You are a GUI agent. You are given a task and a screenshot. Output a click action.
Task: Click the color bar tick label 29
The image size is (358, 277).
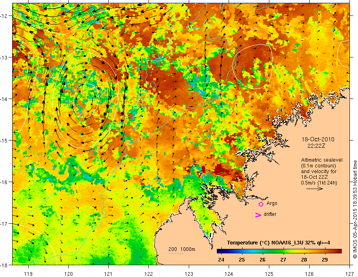[325, 259]
